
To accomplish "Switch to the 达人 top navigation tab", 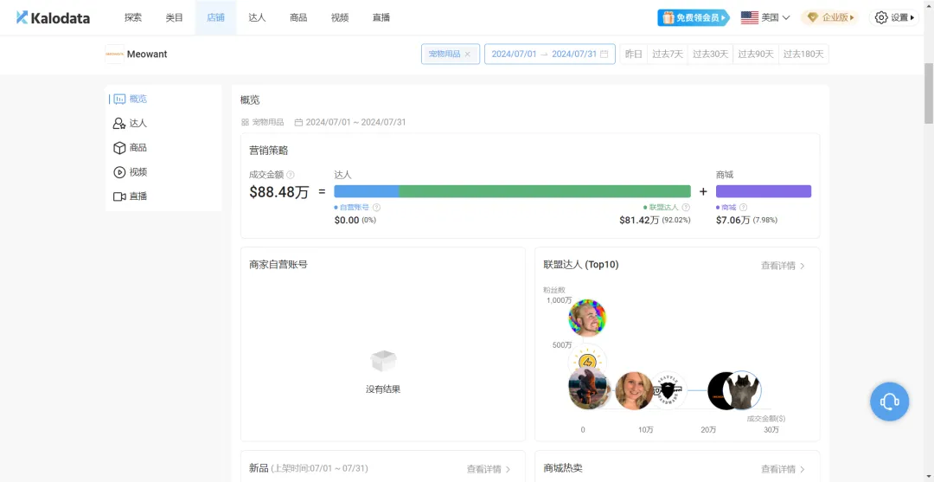I will [x=257, y=17].
